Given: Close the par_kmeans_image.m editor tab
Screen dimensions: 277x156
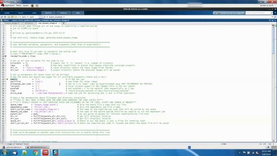Looking at the screenshot, I should [x=60, y=23].
